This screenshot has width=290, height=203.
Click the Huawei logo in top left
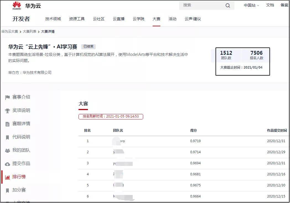pos(16,5)
